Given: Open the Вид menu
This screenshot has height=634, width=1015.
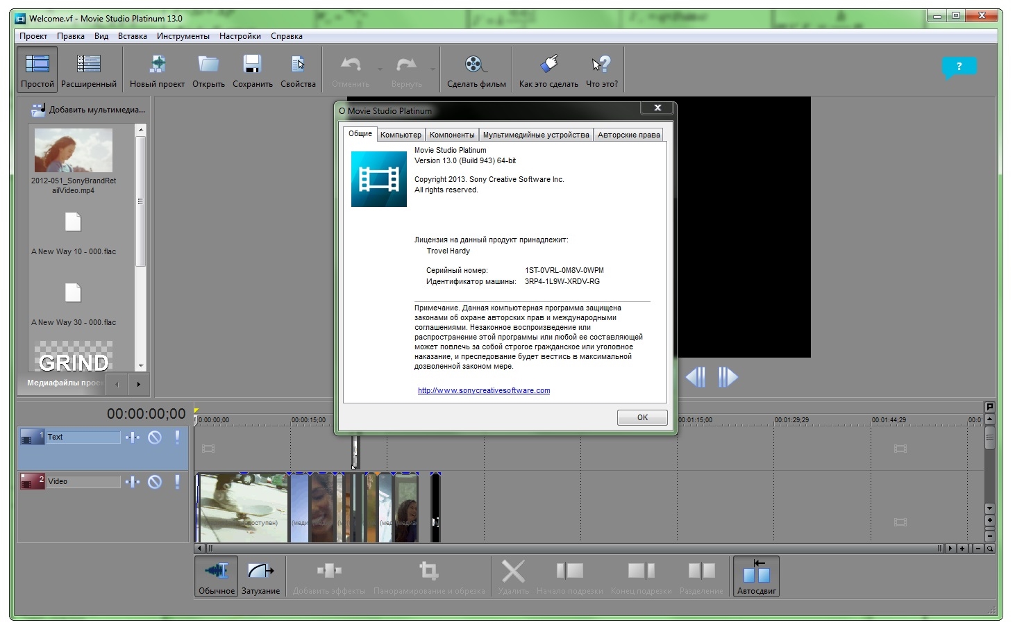Looking at the screenshot, I should 101,36.
